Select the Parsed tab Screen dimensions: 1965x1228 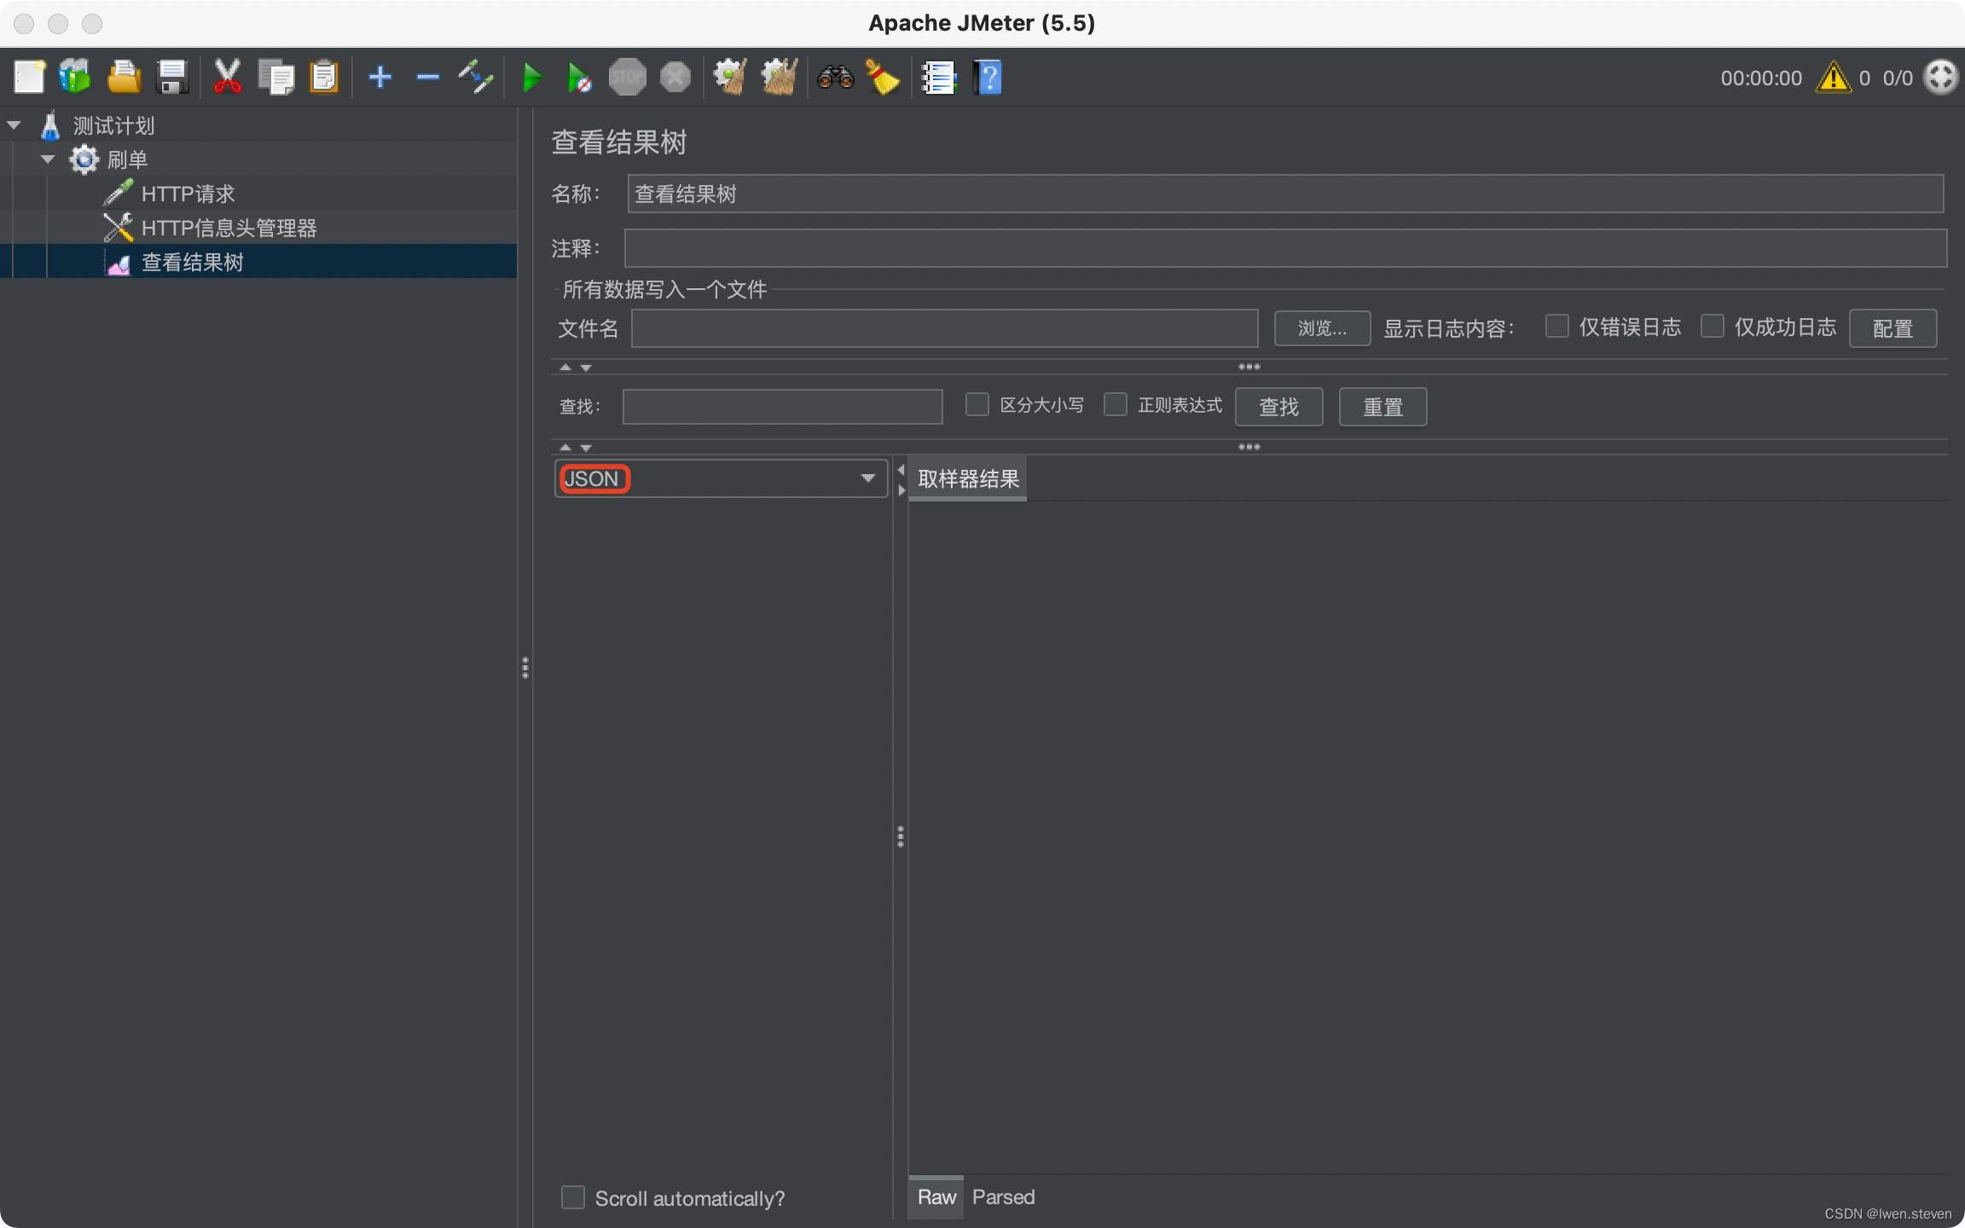[1003, 1197]
